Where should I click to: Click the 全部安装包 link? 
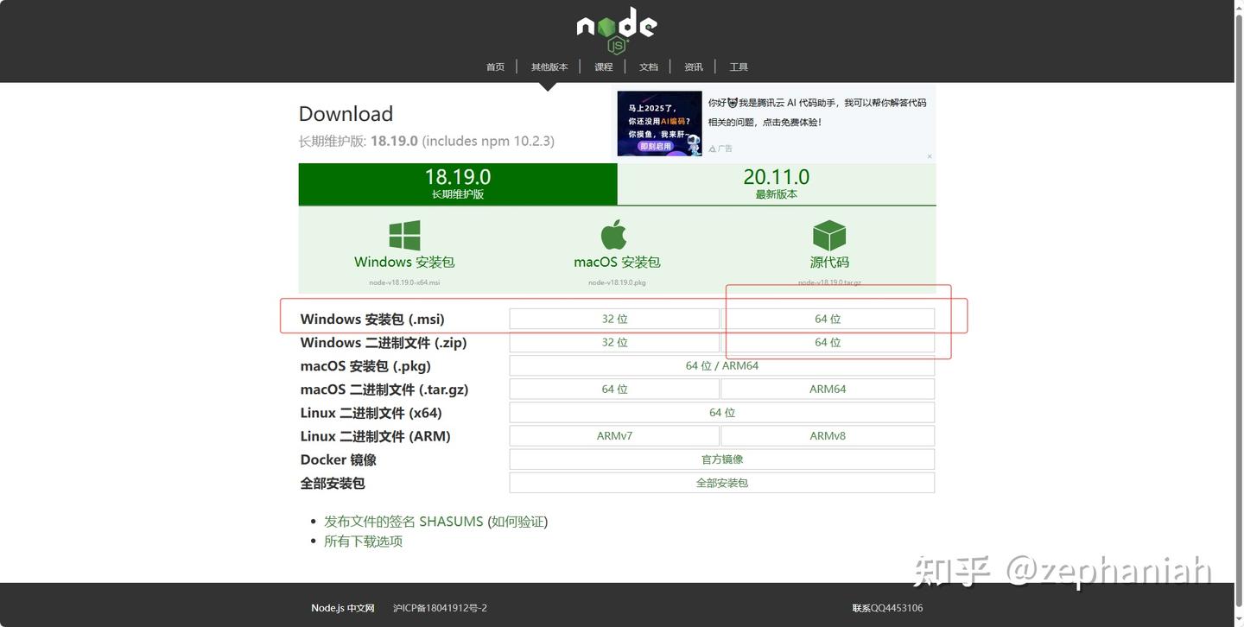(721, 483)
